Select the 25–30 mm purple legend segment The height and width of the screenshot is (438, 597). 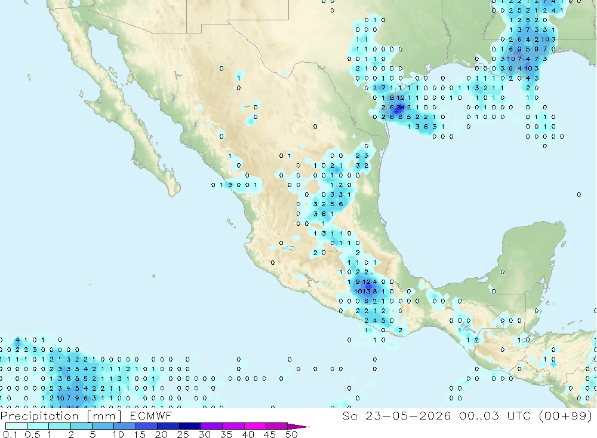190,426
